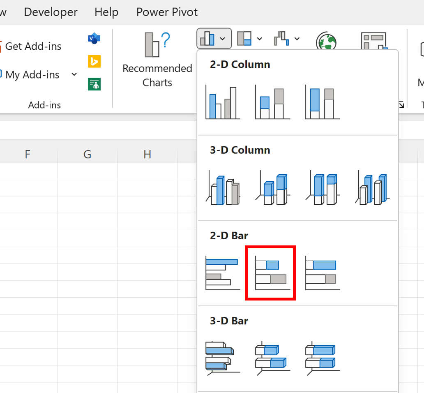
Task: Pick the 100% Stacked Bar chart
Action: [x=323, y=273]
